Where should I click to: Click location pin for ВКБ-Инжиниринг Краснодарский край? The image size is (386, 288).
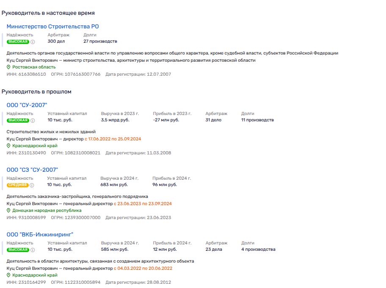point(9,275)
